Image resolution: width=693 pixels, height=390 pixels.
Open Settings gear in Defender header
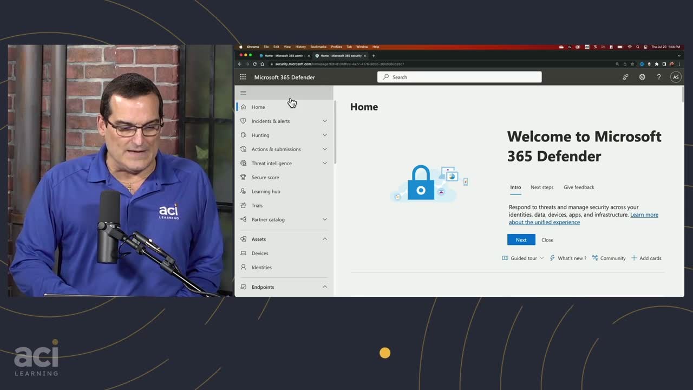(642, 77)
